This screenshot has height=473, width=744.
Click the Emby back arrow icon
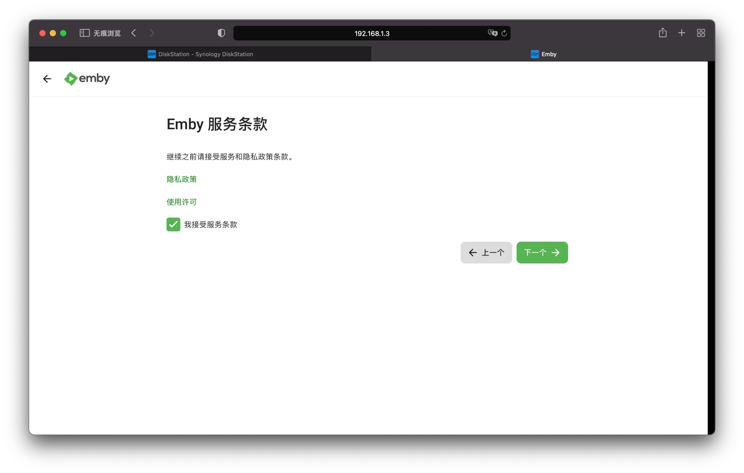click(47, 79)
